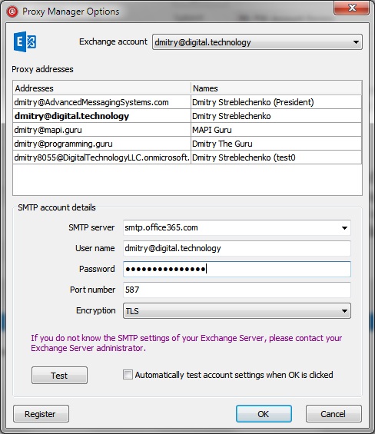
Task: Click into the Port number field
Action: (x=237, y=290)
